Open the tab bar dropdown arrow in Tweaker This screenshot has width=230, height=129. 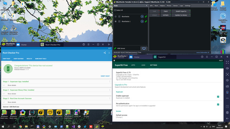pos(209,6)
